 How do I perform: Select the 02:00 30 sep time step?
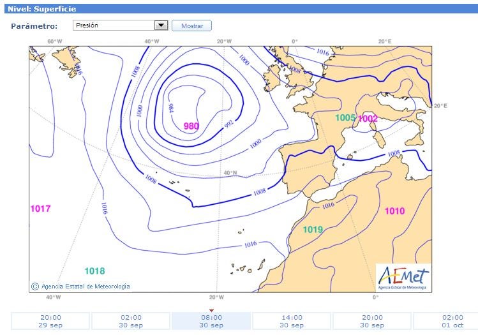(x=131, y=321)
